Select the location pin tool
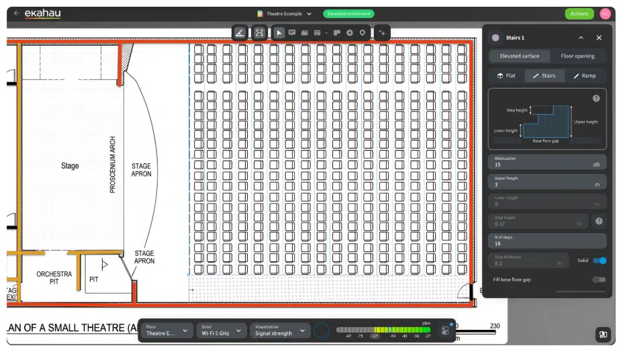The width and height of the screenshot is (621, 350). [x=363, y=33]
